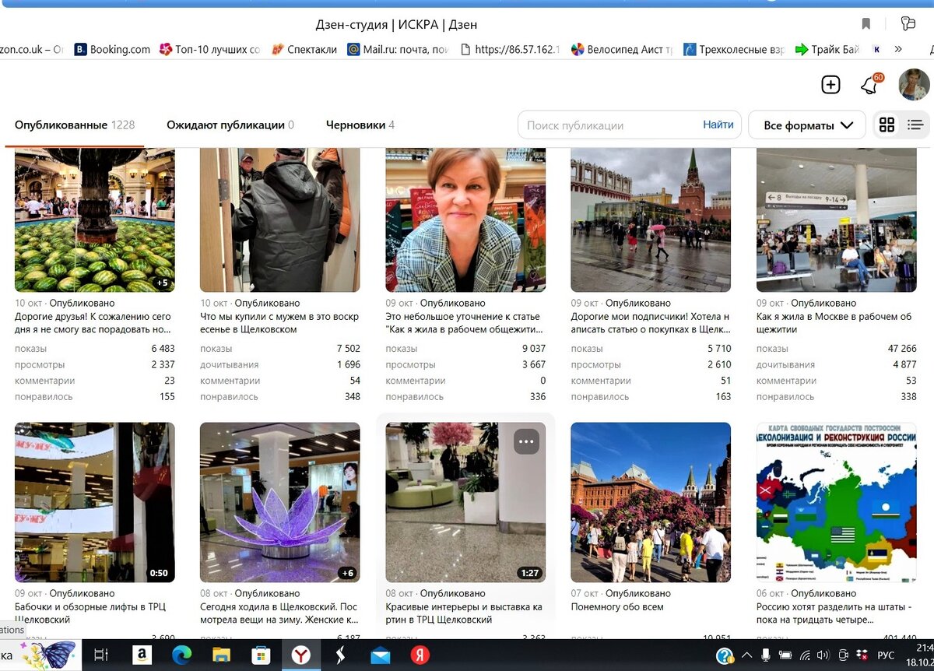Image resolution: width=934 pixels, height=671 pixels.
Task: Open Task View on the taskbar
Action: click(101, 655)
